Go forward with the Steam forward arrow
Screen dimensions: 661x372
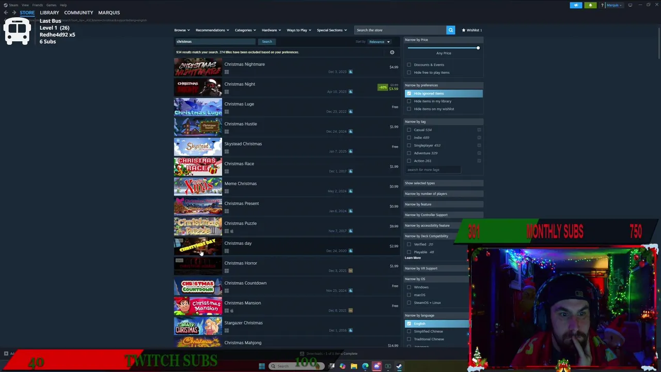coord(14,12)
